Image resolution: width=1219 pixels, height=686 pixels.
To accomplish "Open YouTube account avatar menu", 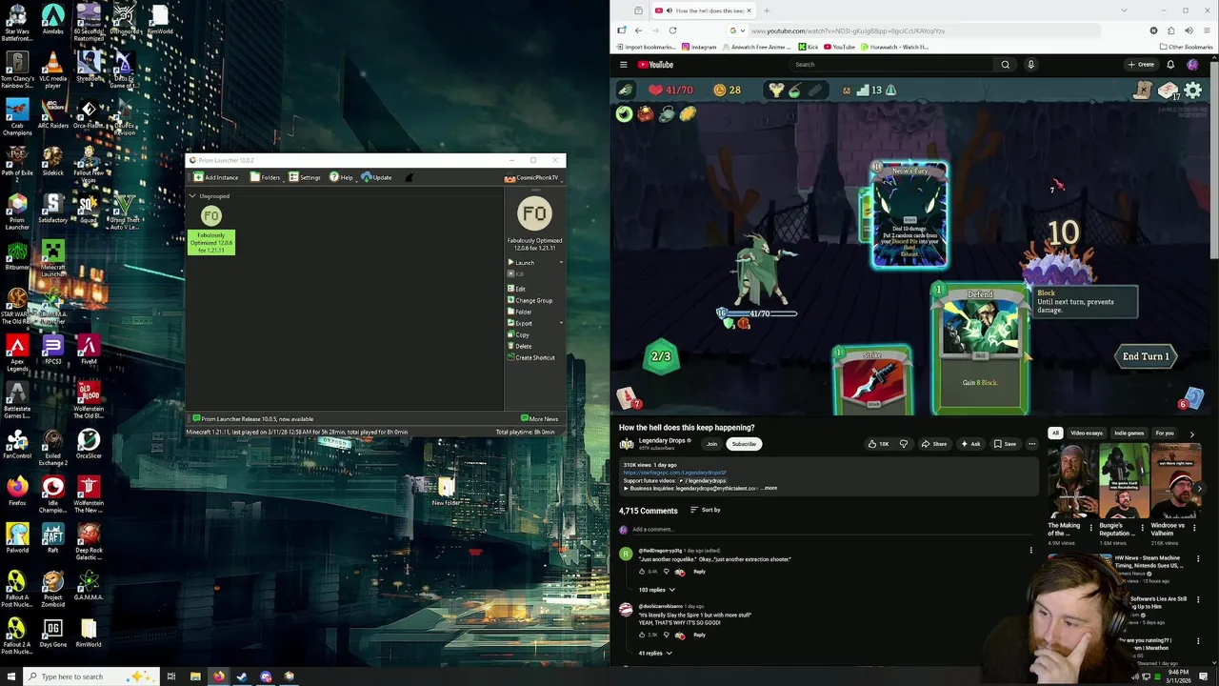I will pyautogui.click(x=1192, y=65).
